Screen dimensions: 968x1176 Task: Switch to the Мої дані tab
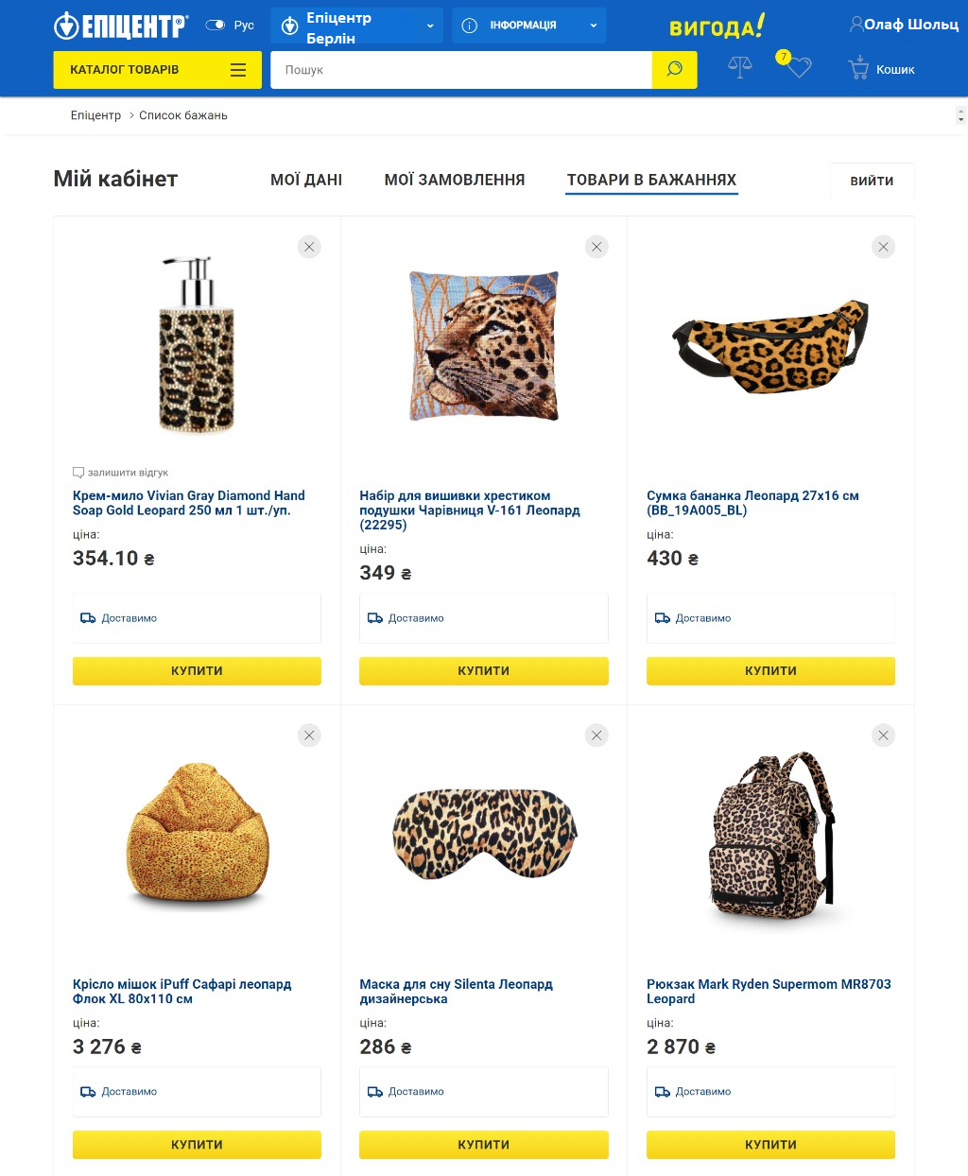(x=306, y=180)
